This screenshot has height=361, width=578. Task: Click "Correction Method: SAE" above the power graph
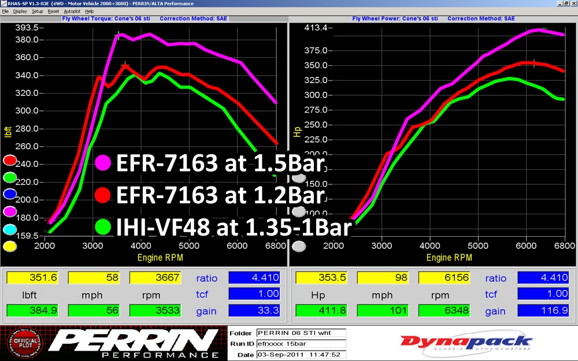point(481,18)
